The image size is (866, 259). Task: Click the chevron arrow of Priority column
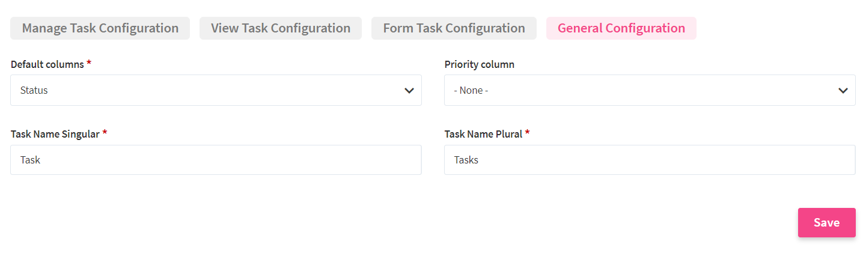pyautogui.click(x=843, y=91)
